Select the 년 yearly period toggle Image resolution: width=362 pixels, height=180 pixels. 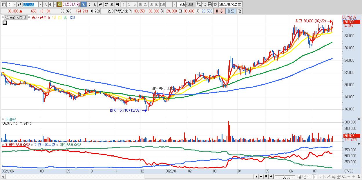100,5
